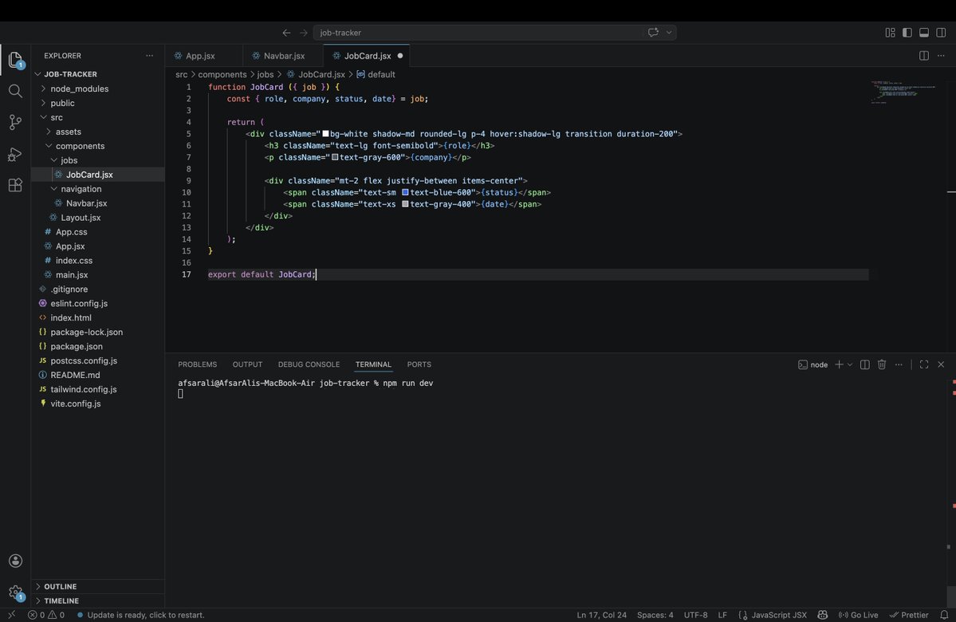
Task: Split the terminal
Action: [864, 364]
